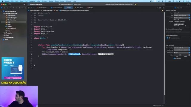
Task: Open the Report navigator icon
Action: 25,8
